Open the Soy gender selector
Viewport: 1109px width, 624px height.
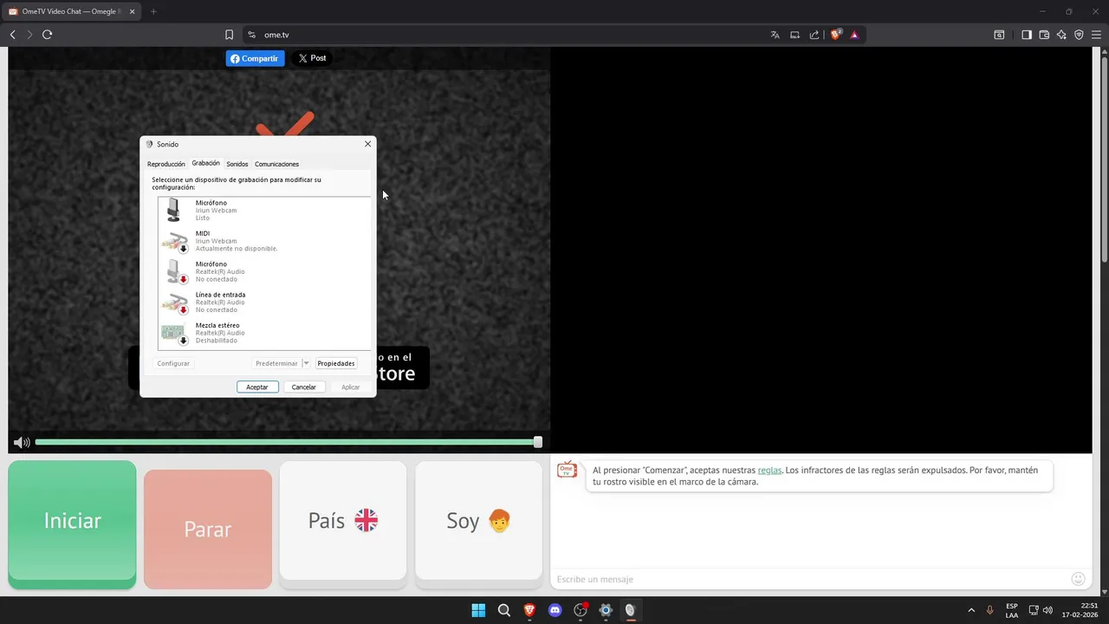[479, 520]
